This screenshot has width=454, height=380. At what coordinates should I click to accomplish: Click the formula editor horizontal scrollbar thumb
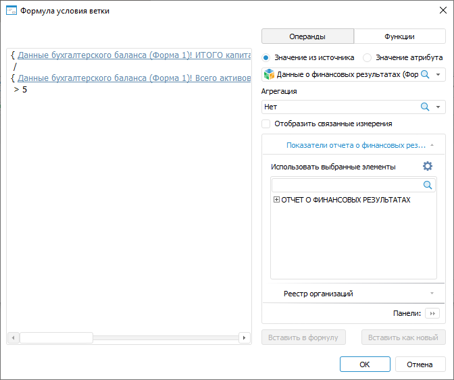(x=56, y=337)
